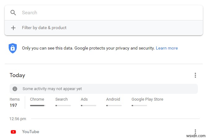Screen dimensions: 209x139
Task: Click the plus icon beside Filter by date
Action: pos(13,28)
